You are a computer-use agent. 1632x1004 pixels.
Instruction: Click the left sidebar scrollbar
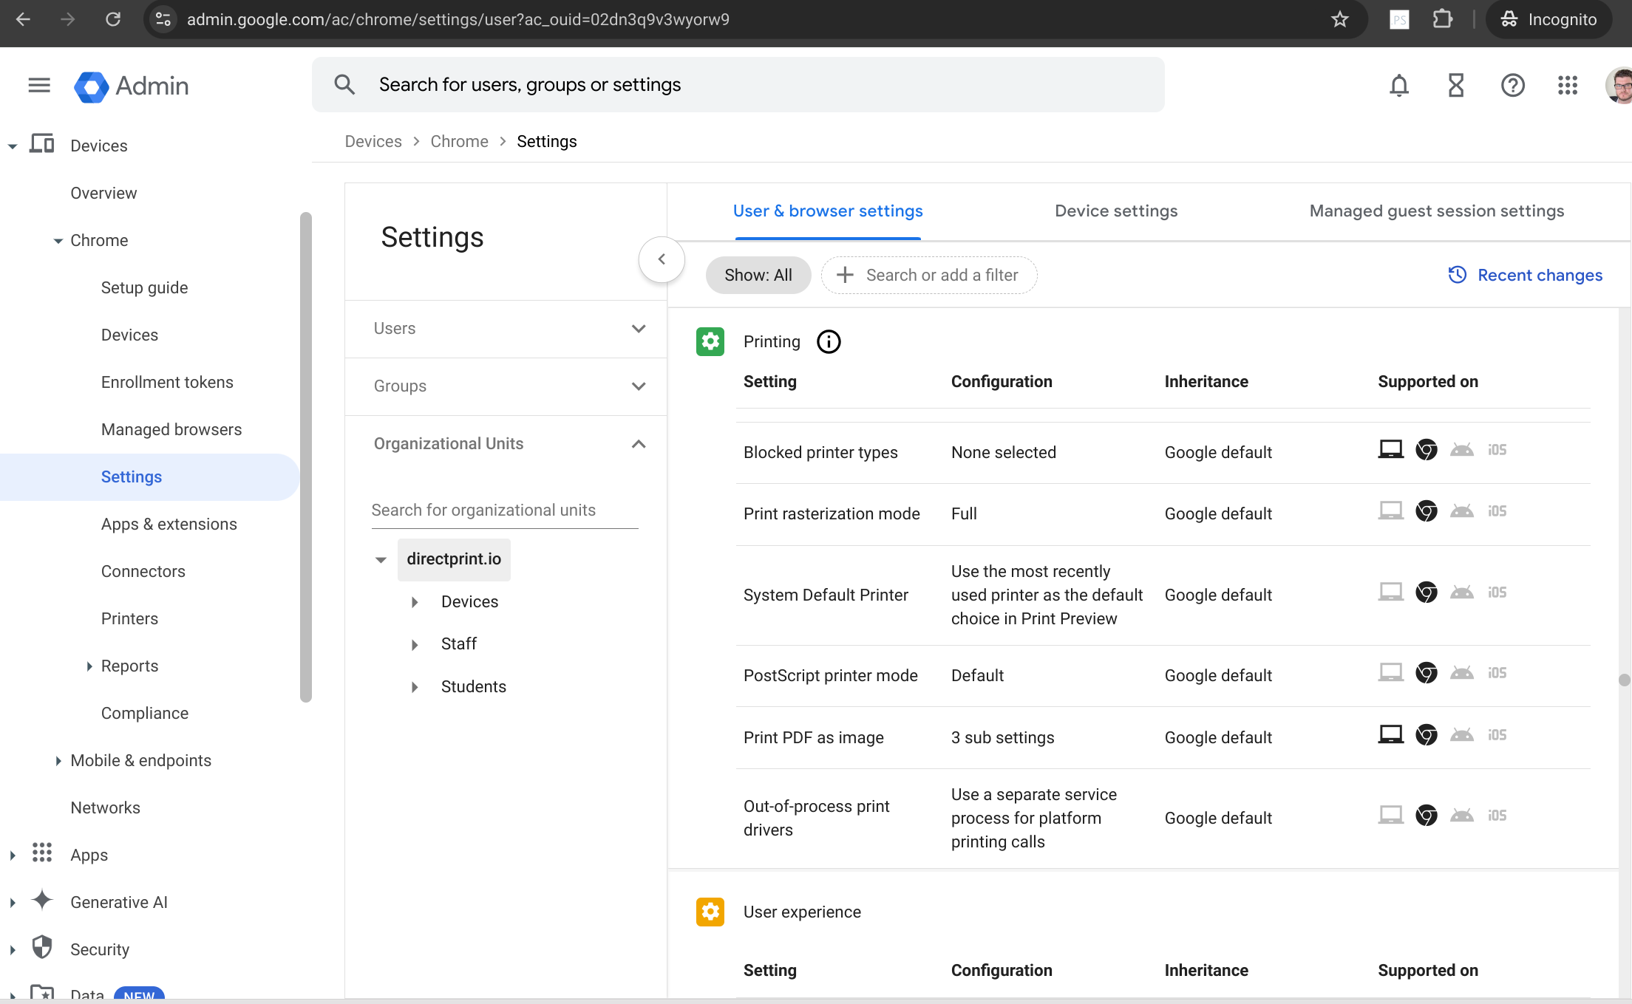point(306,457)
